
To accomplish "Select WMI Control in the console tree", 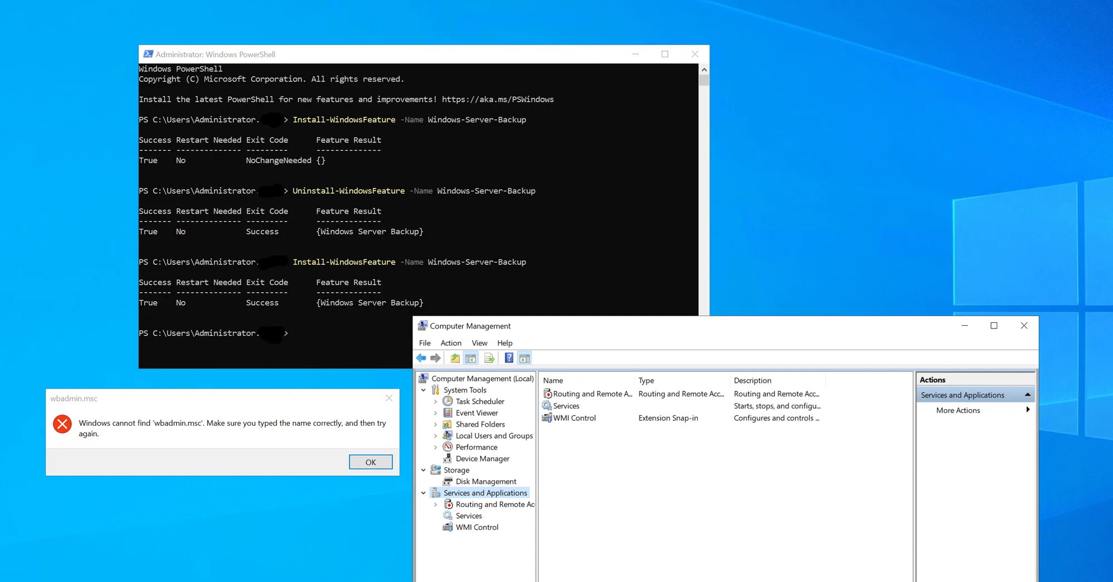I will coord(477,527).
